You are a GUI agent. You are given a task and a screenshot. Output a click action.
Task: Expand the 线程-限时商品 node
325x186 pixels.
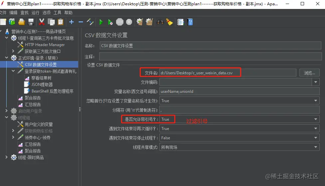click(6, 157)
